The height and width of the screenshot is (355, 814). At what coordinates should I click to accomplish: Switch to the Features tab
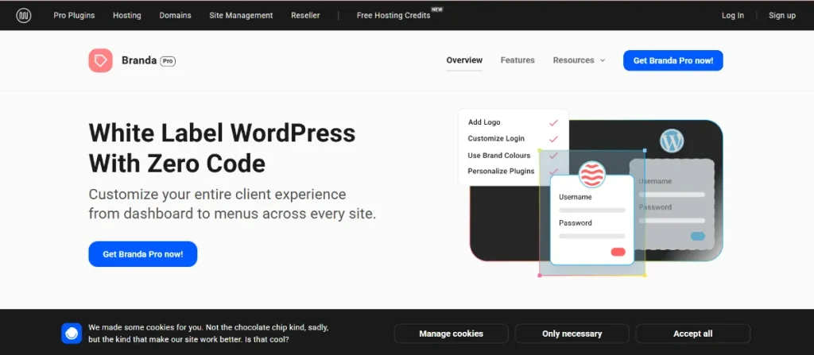[517, 60]
